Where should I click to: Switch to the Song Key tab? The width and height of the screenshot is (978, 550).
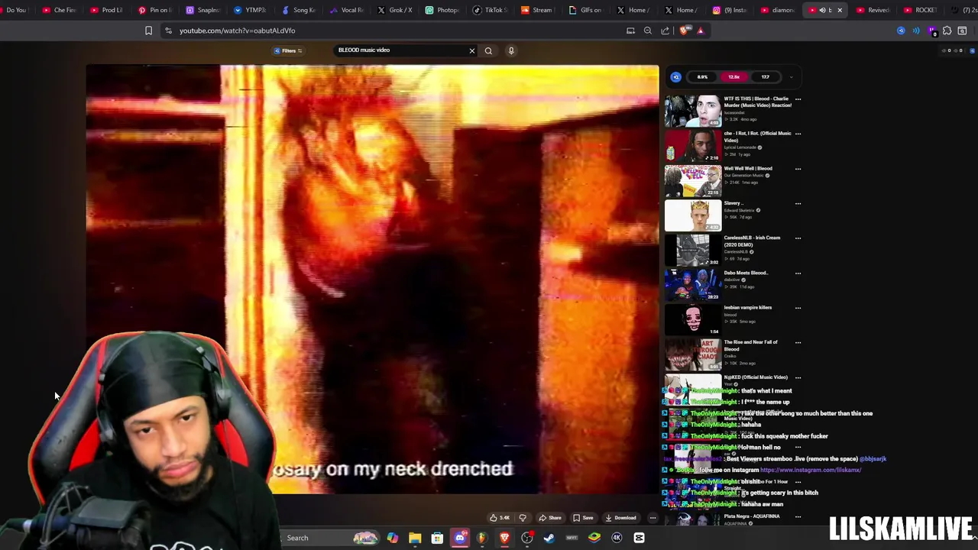(x=299, y=10)
